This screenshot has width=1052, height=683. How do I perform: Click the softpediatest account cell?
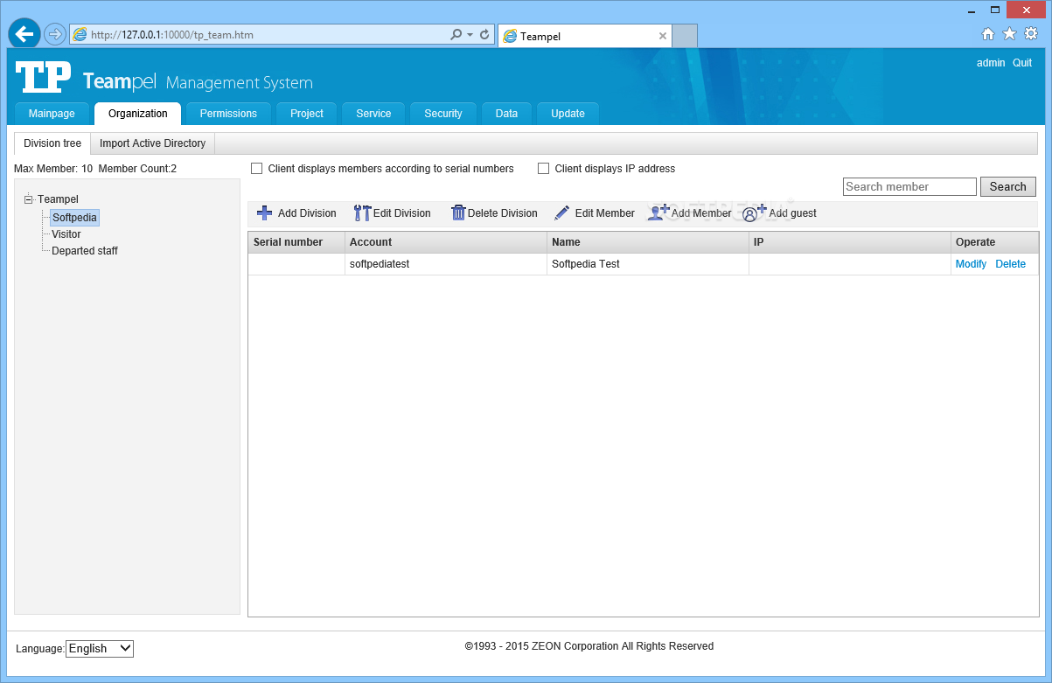click(x=446, y=264)
